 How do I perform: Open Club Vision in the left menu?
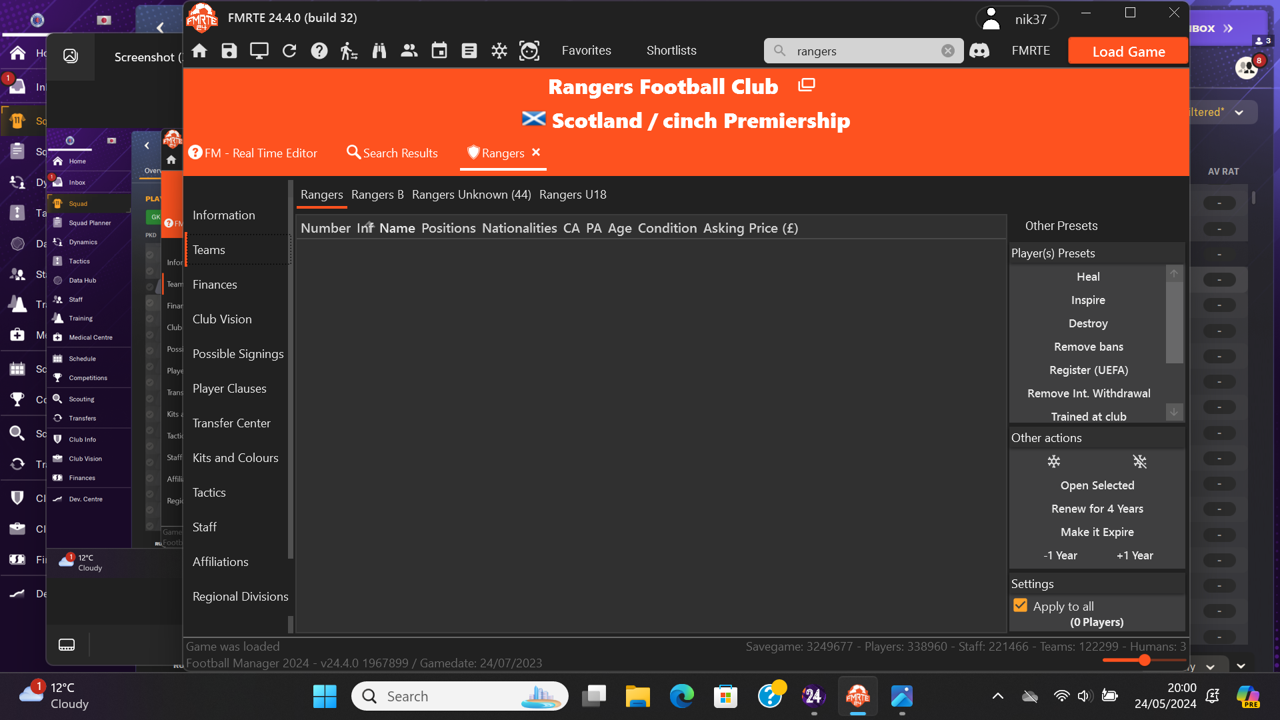(222, 319)
